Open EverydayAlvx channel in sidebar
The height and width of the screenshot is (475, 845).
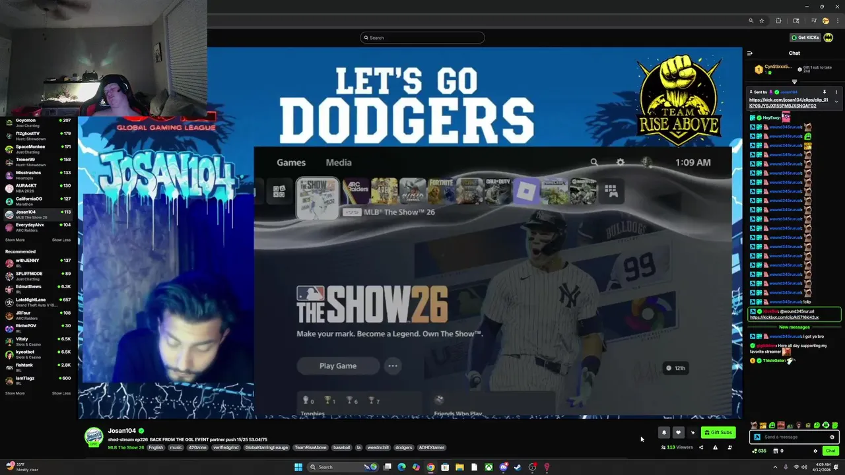(x=38, y=227)
